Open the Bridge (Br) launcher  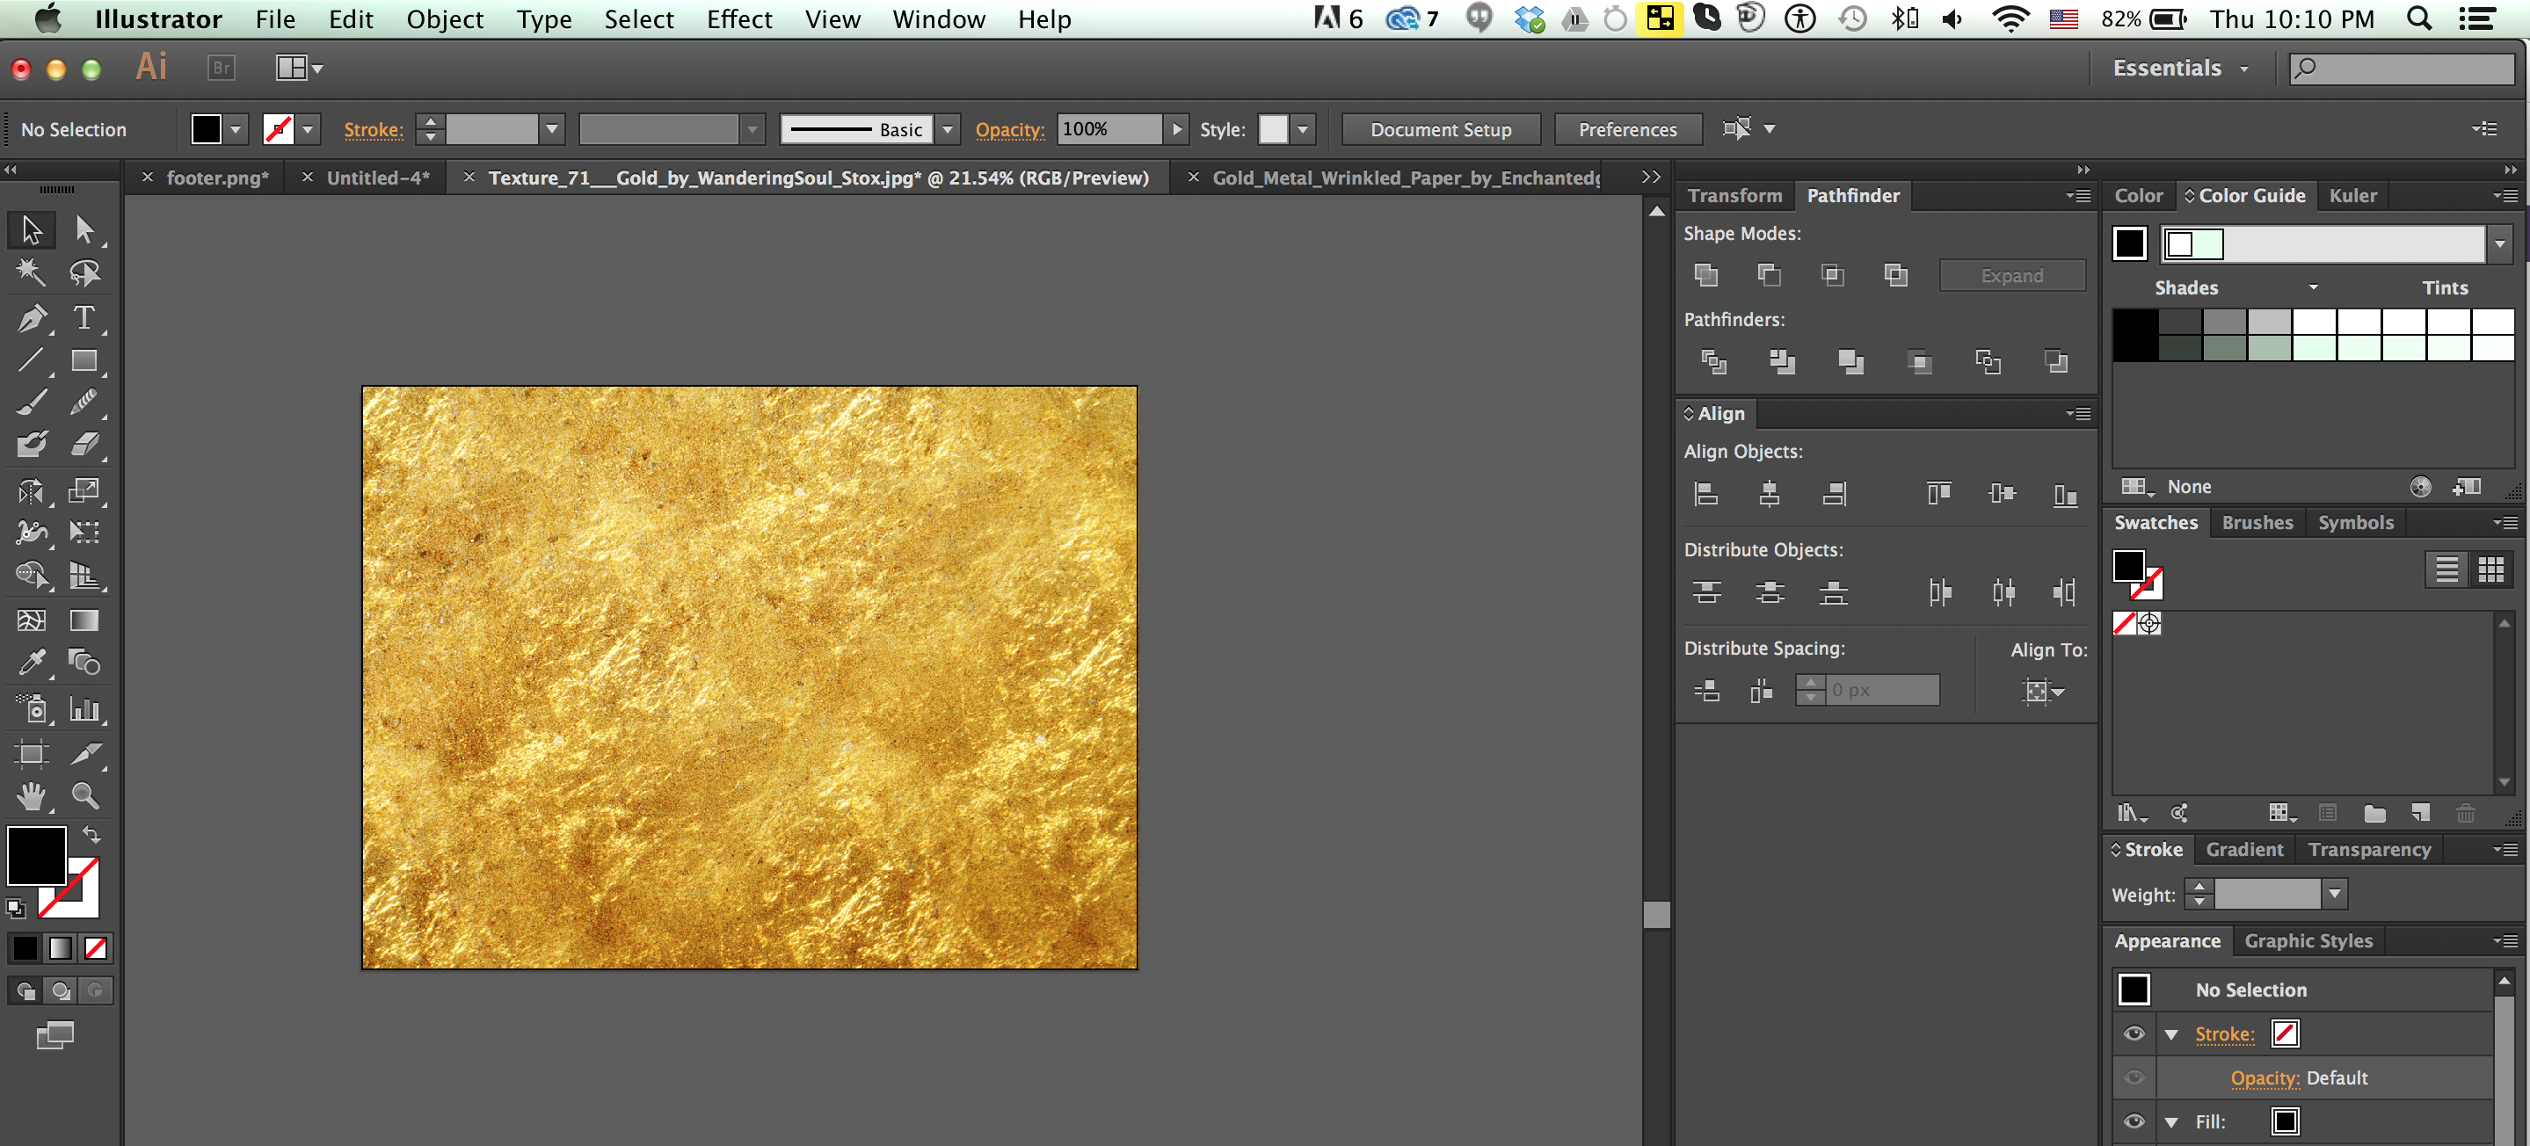pyautogui.click(x=222, y=68)
